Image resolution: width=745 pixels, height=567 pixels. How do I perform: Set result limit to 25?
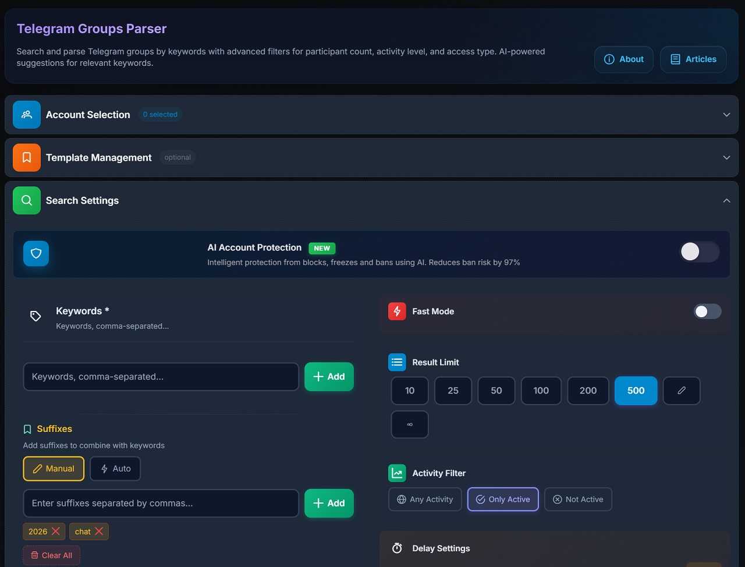(x=453, y=391)
